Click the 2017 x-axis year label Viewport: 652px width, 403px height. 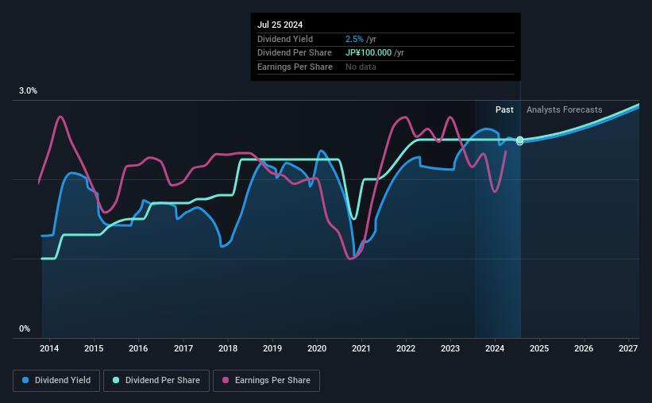tap(183, 348)
